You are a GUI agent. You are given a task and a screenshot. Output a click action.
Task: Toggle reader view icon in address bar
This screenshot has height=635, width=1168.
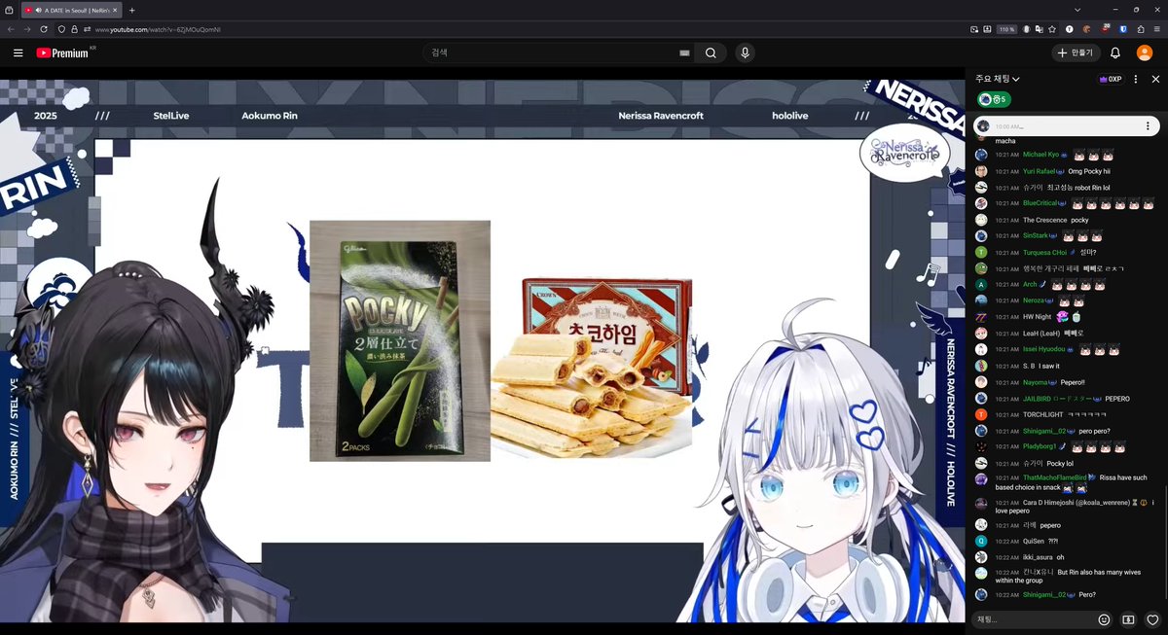pos(1027,29)
